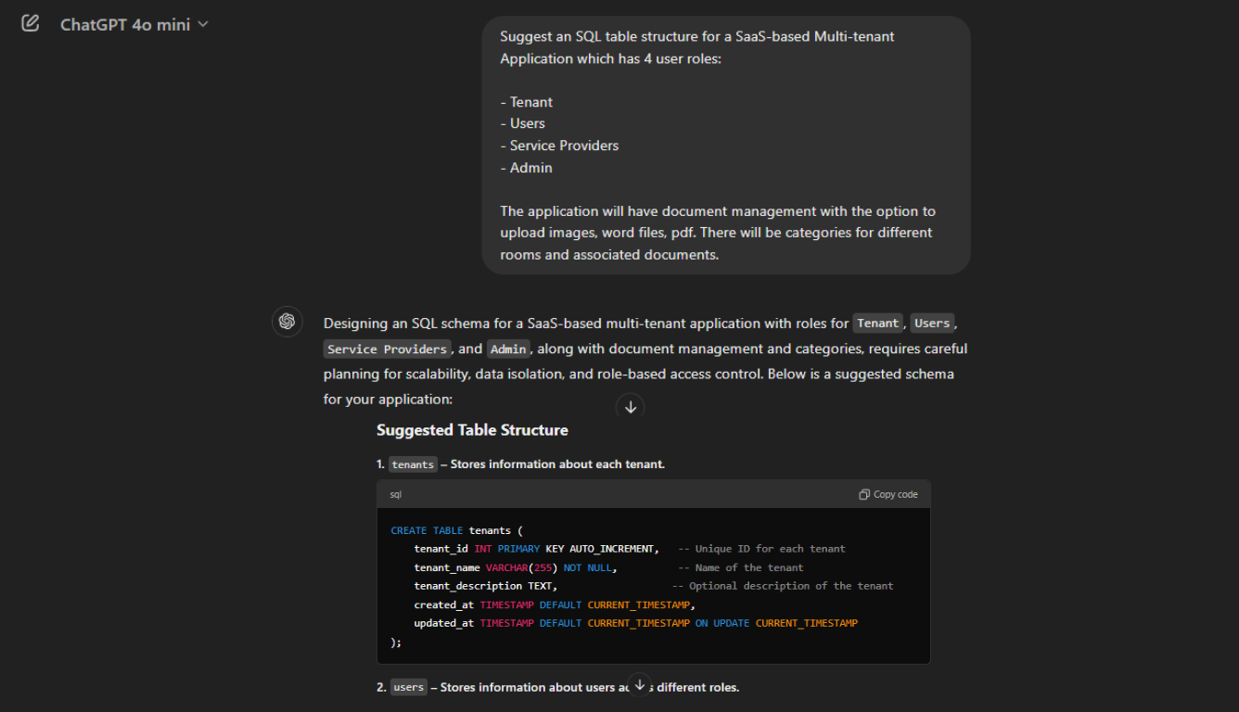This screenshot has width=1239, height=712.
Task: Click the 'tenants' code label in item 1
Action: click(413, 464)
